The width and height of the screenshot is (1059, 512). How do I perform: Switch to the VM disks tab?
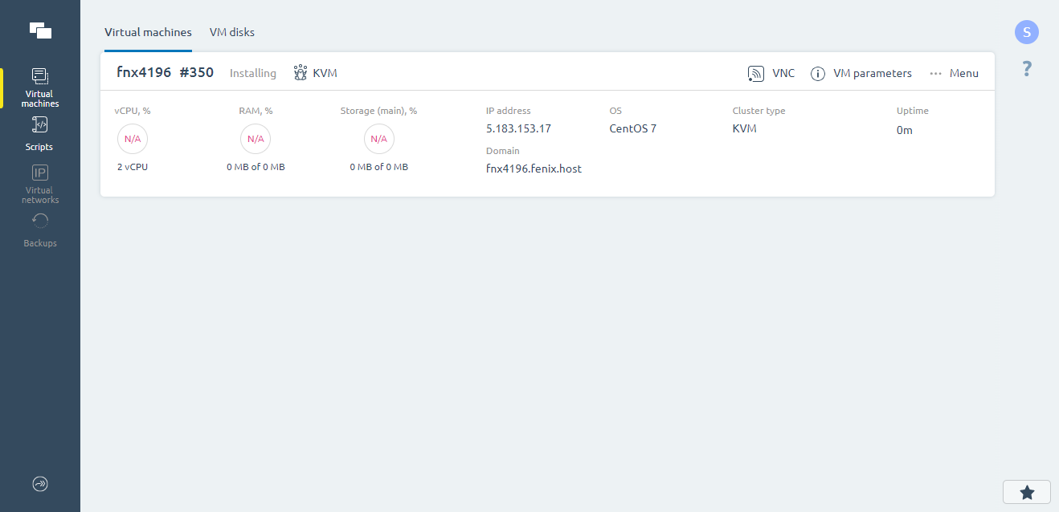pos(232,33)
